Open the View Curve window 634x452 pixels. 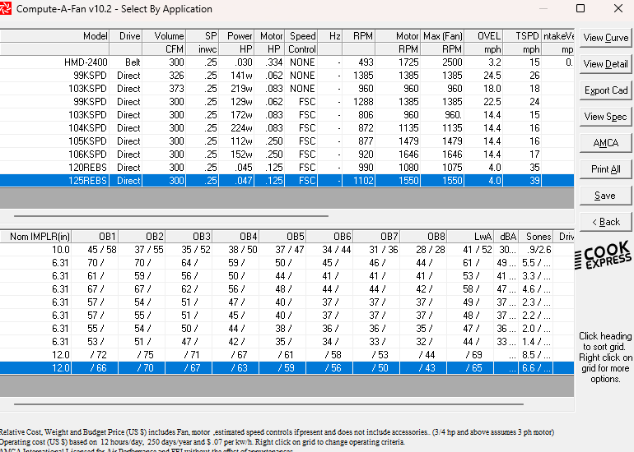tap(605, 38)
